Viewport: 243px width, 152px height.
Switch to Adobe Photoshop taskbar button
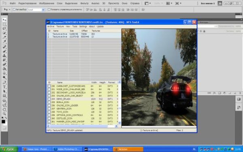click(x=67, y=149)
